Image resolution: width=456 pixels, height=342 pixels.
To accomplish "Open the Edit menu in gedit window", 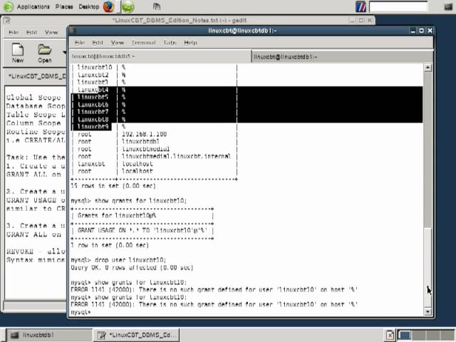I will (31, 32).
